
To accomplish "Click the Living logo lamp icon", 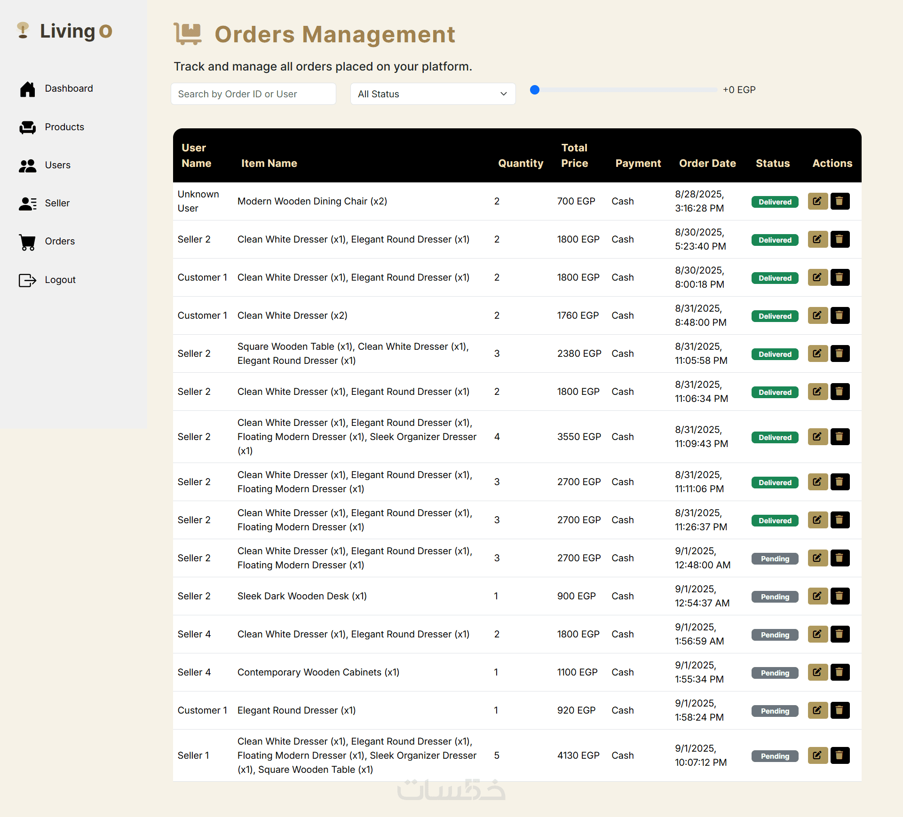I will point(23,31).
